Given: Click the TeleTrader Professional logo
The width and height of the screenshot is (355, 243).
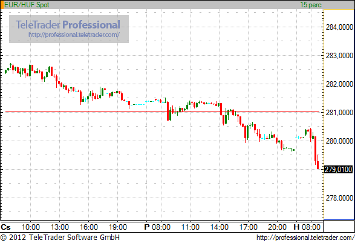Looking at the screenshot, I should (68, 24).
